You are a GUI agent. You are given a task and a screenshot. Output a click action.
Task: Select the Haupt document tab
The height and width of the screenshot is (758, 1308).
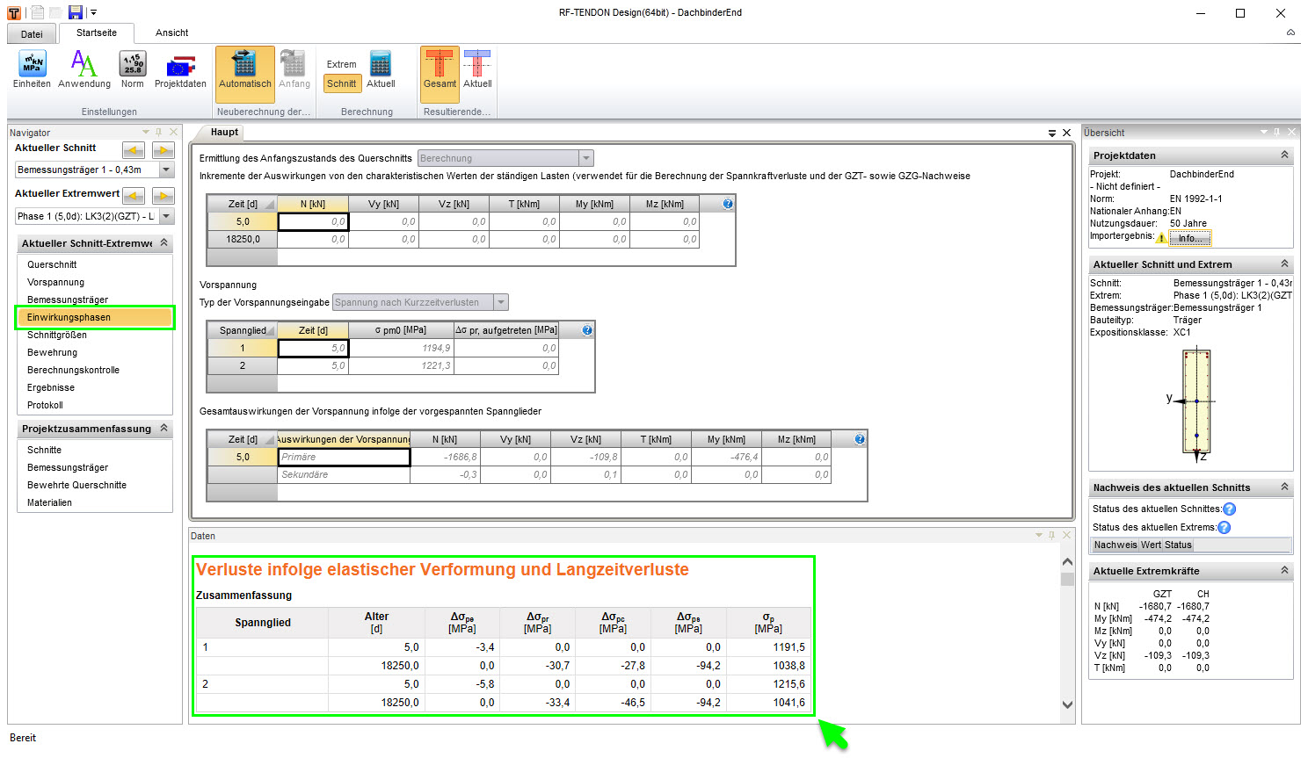click(224, 133)
